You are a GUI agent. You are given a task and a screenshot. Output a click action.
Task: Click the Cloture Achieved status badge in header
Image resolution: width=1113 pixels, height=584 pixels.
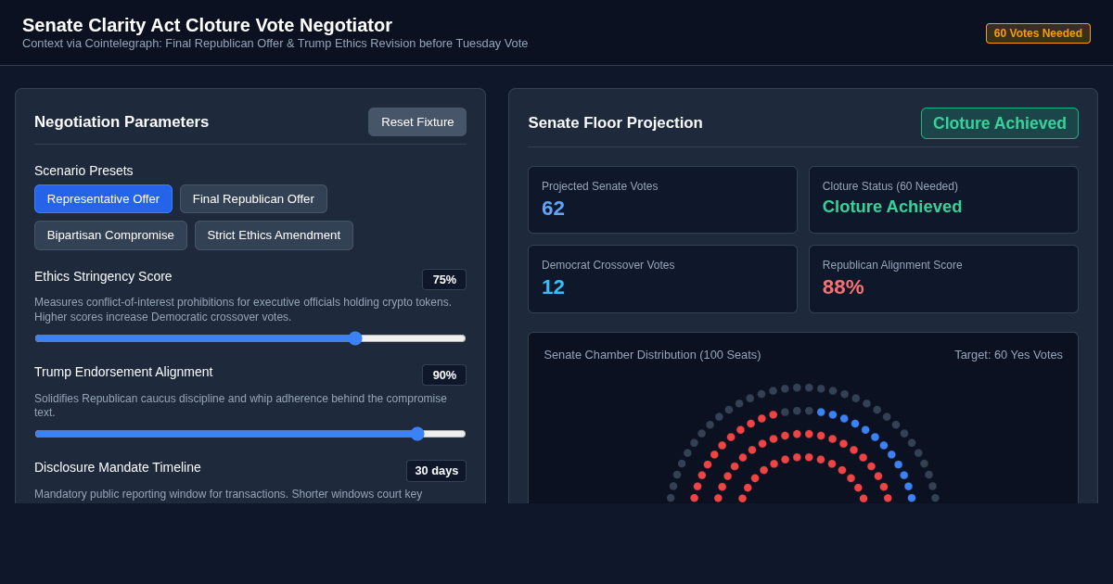1000,123
